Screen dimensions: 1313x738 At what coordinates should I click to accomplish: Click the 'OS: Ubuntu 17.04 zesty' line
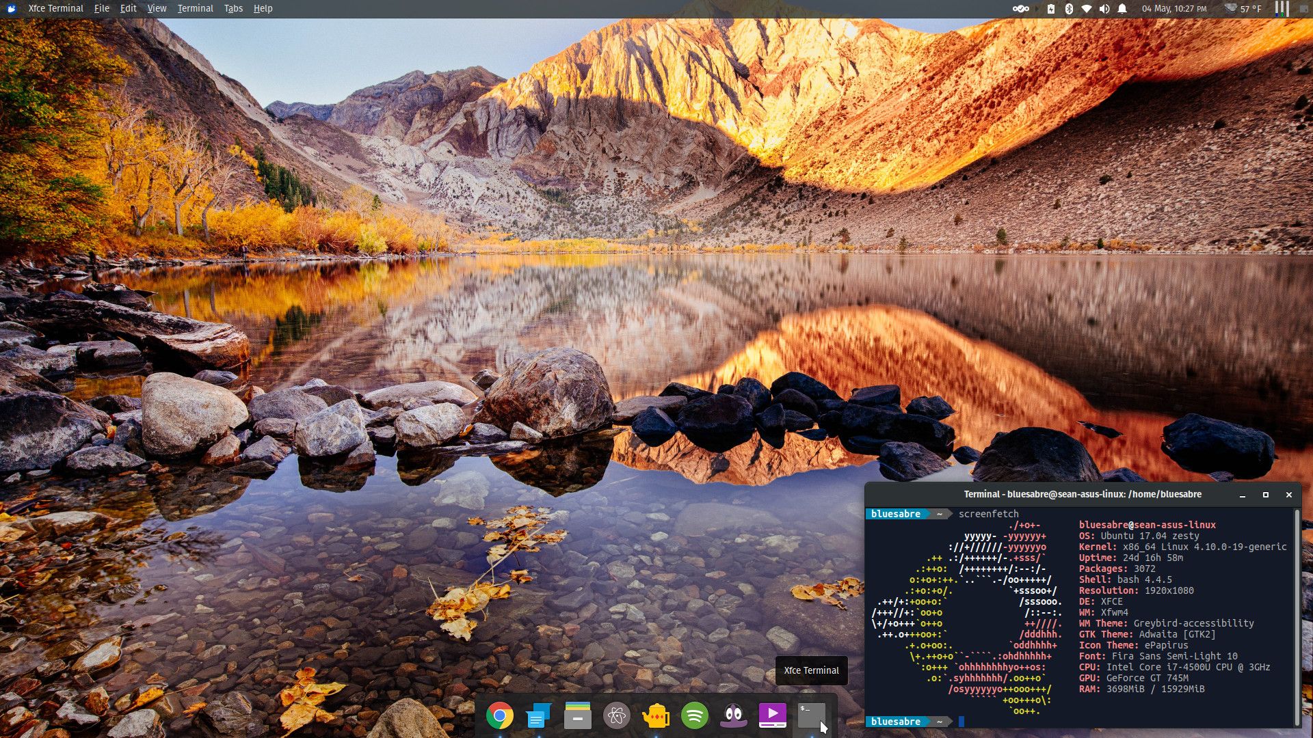pyautogui.click(x=1139, y=536)
